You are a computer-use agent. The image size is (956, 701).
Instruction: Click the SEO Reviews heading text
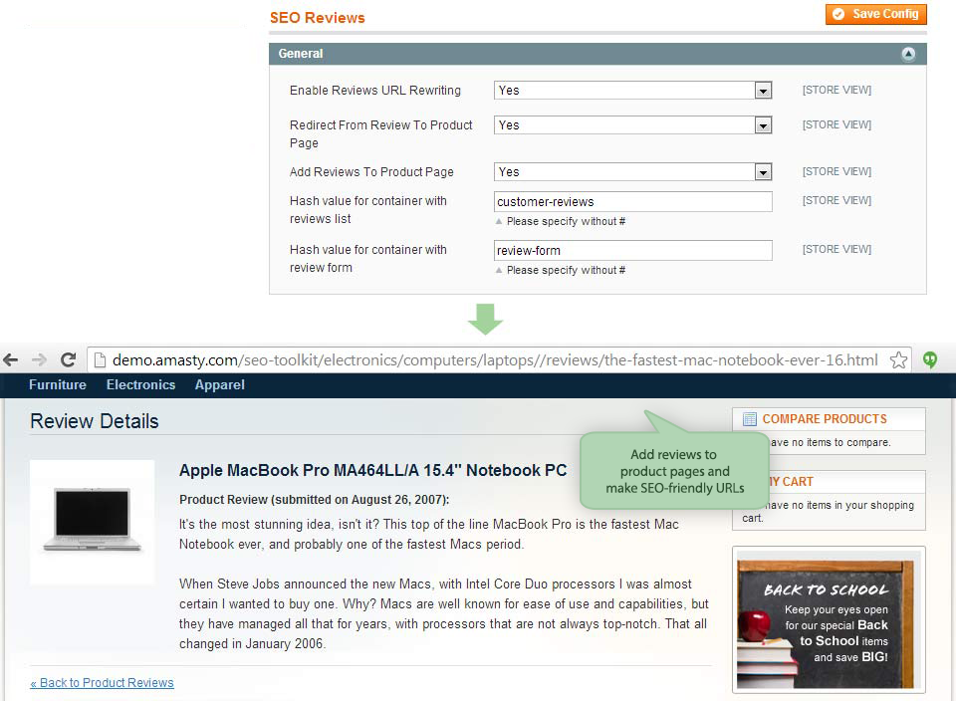point(317,18)
